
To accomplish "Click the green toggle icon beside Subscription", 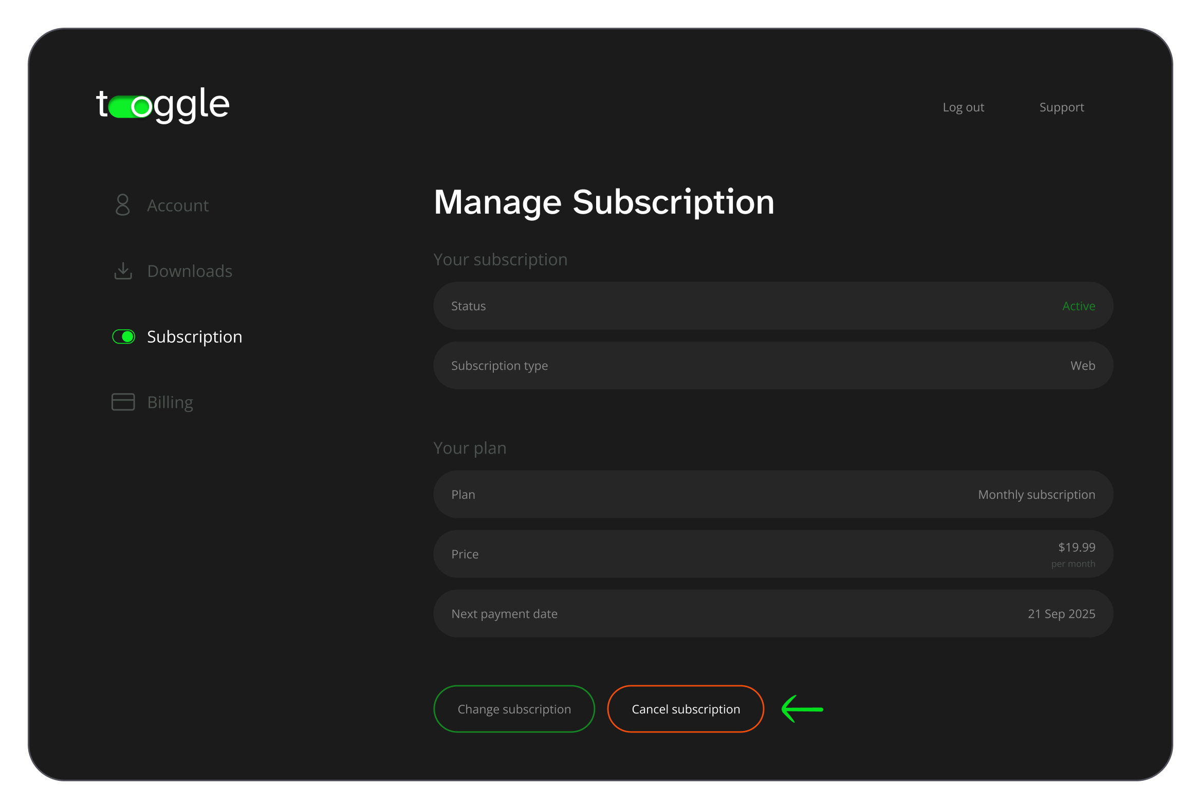I will point(124,336).
